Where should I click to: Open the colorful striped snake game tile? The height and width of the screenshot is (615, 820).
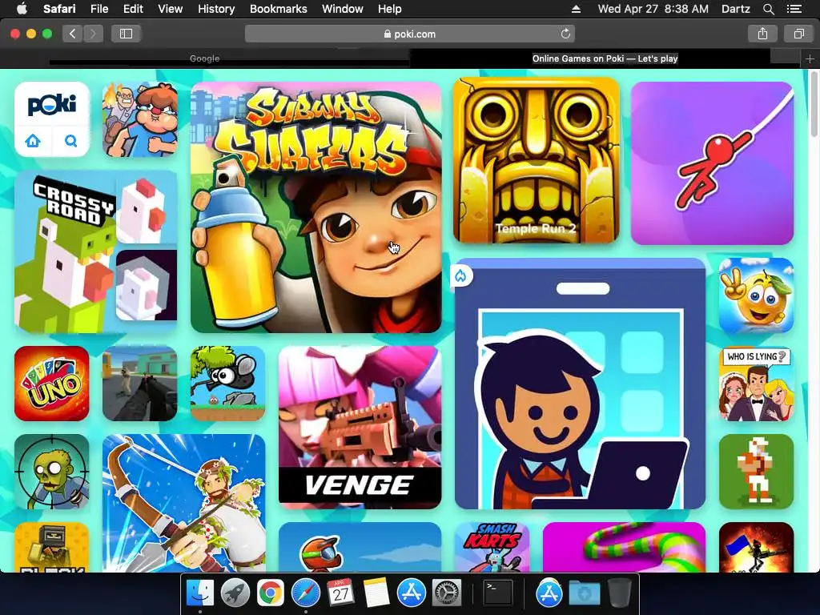pos(624,547)
